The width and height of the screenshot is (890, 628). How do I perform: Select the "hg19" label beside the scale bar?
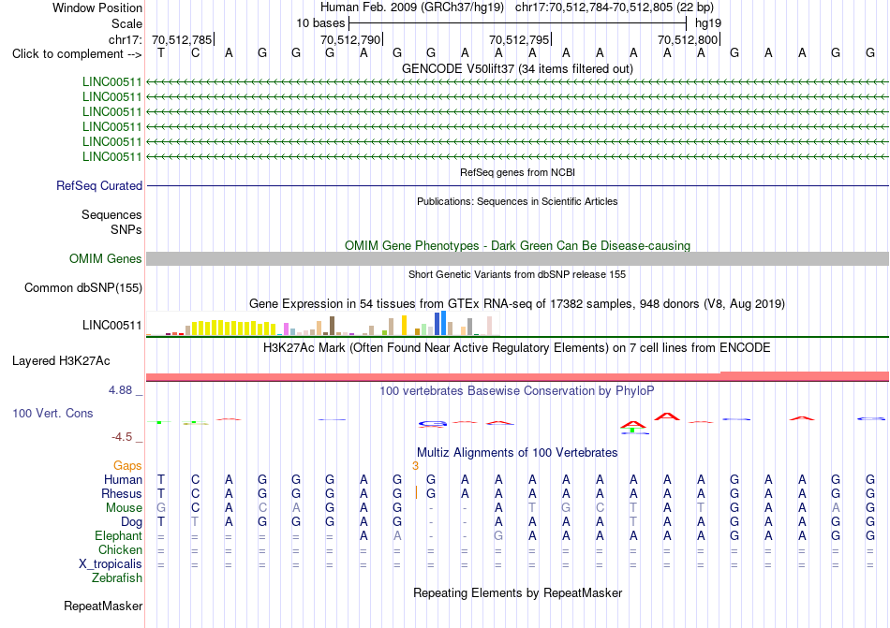[708, 23]
